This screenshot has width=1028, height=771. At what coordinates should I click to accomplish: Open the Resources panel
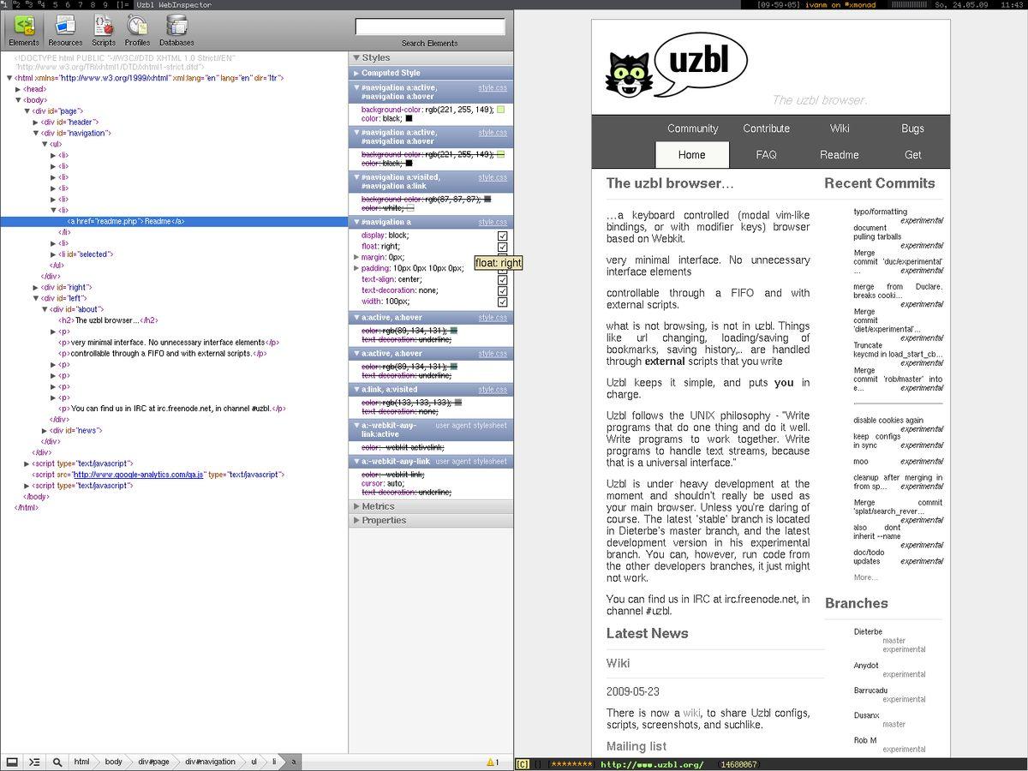(x=65, y=30)
